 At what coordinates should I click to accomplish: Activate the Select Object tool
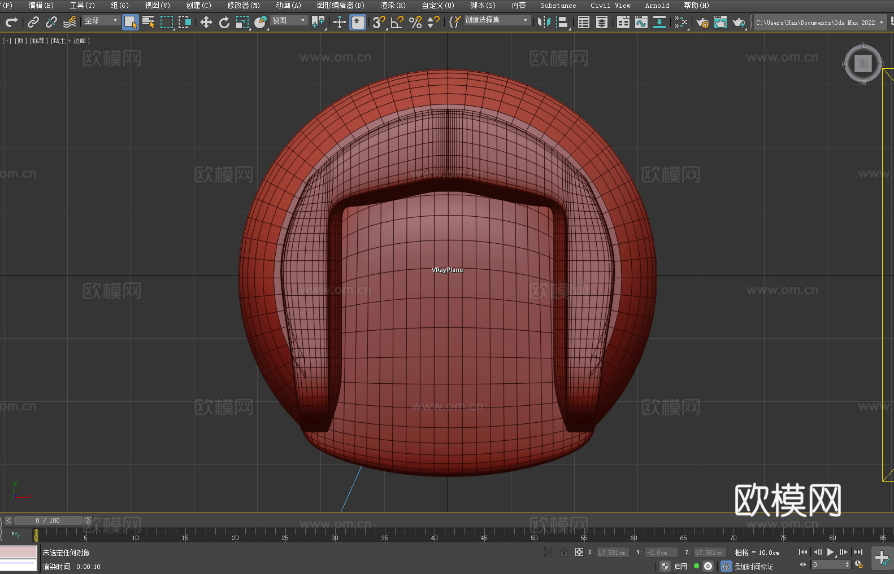point(131,22)
